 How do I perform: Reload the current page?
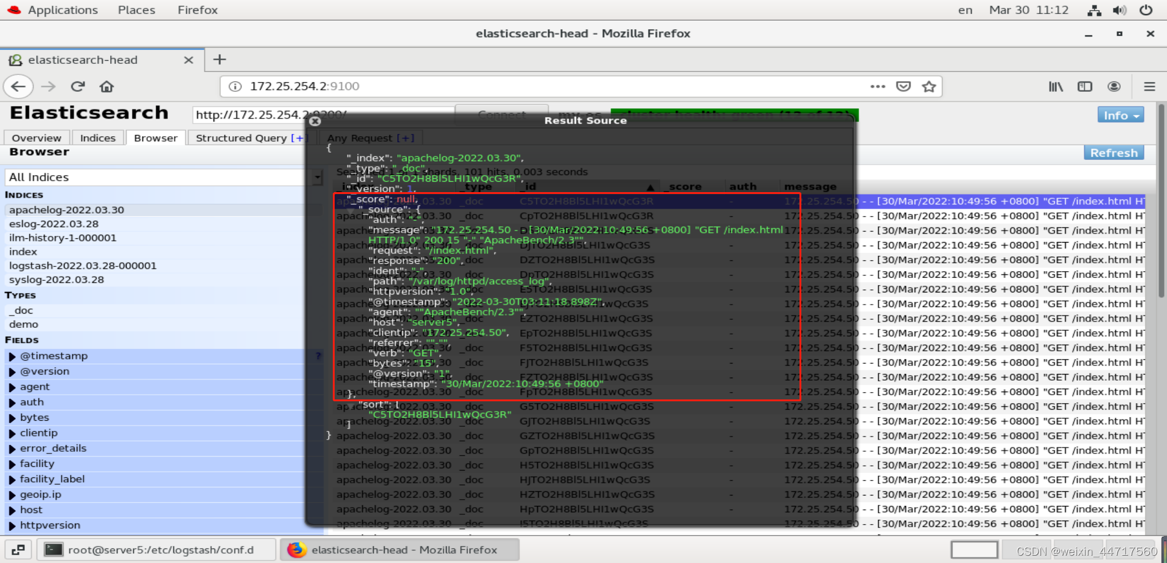77,86
